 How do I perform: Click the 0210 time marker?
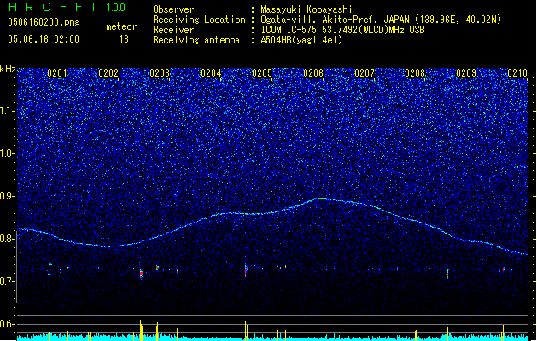pyautogui.click(x=517, y=73)
